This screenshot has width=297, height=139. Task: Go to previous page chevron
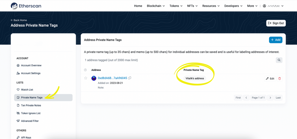[246, 98]
